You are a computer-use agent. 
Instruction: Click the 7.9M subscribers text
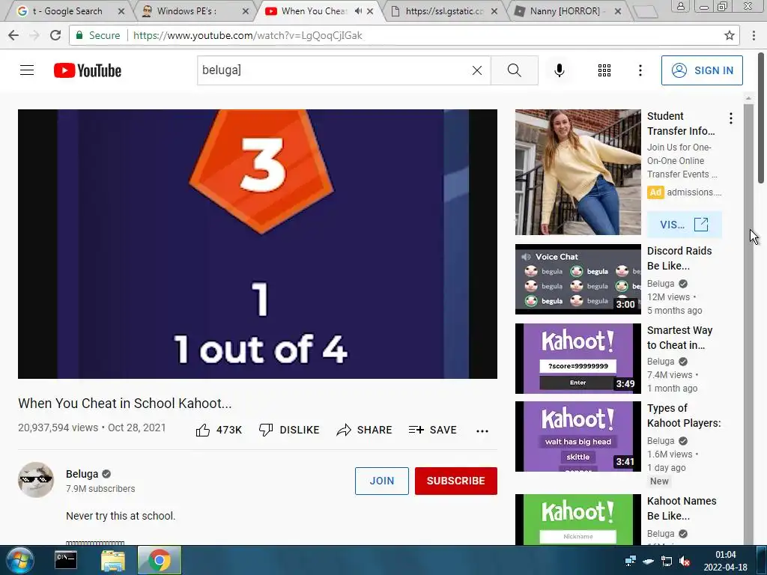point(100,488)
